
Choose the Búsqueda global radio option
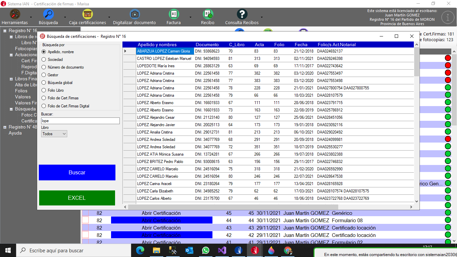coord(44,83)
